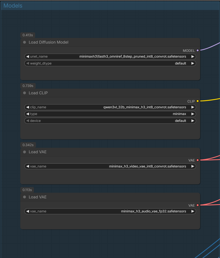Step weight_dtype back with left arrow
The image size is (220, 258).
[28, 63]
